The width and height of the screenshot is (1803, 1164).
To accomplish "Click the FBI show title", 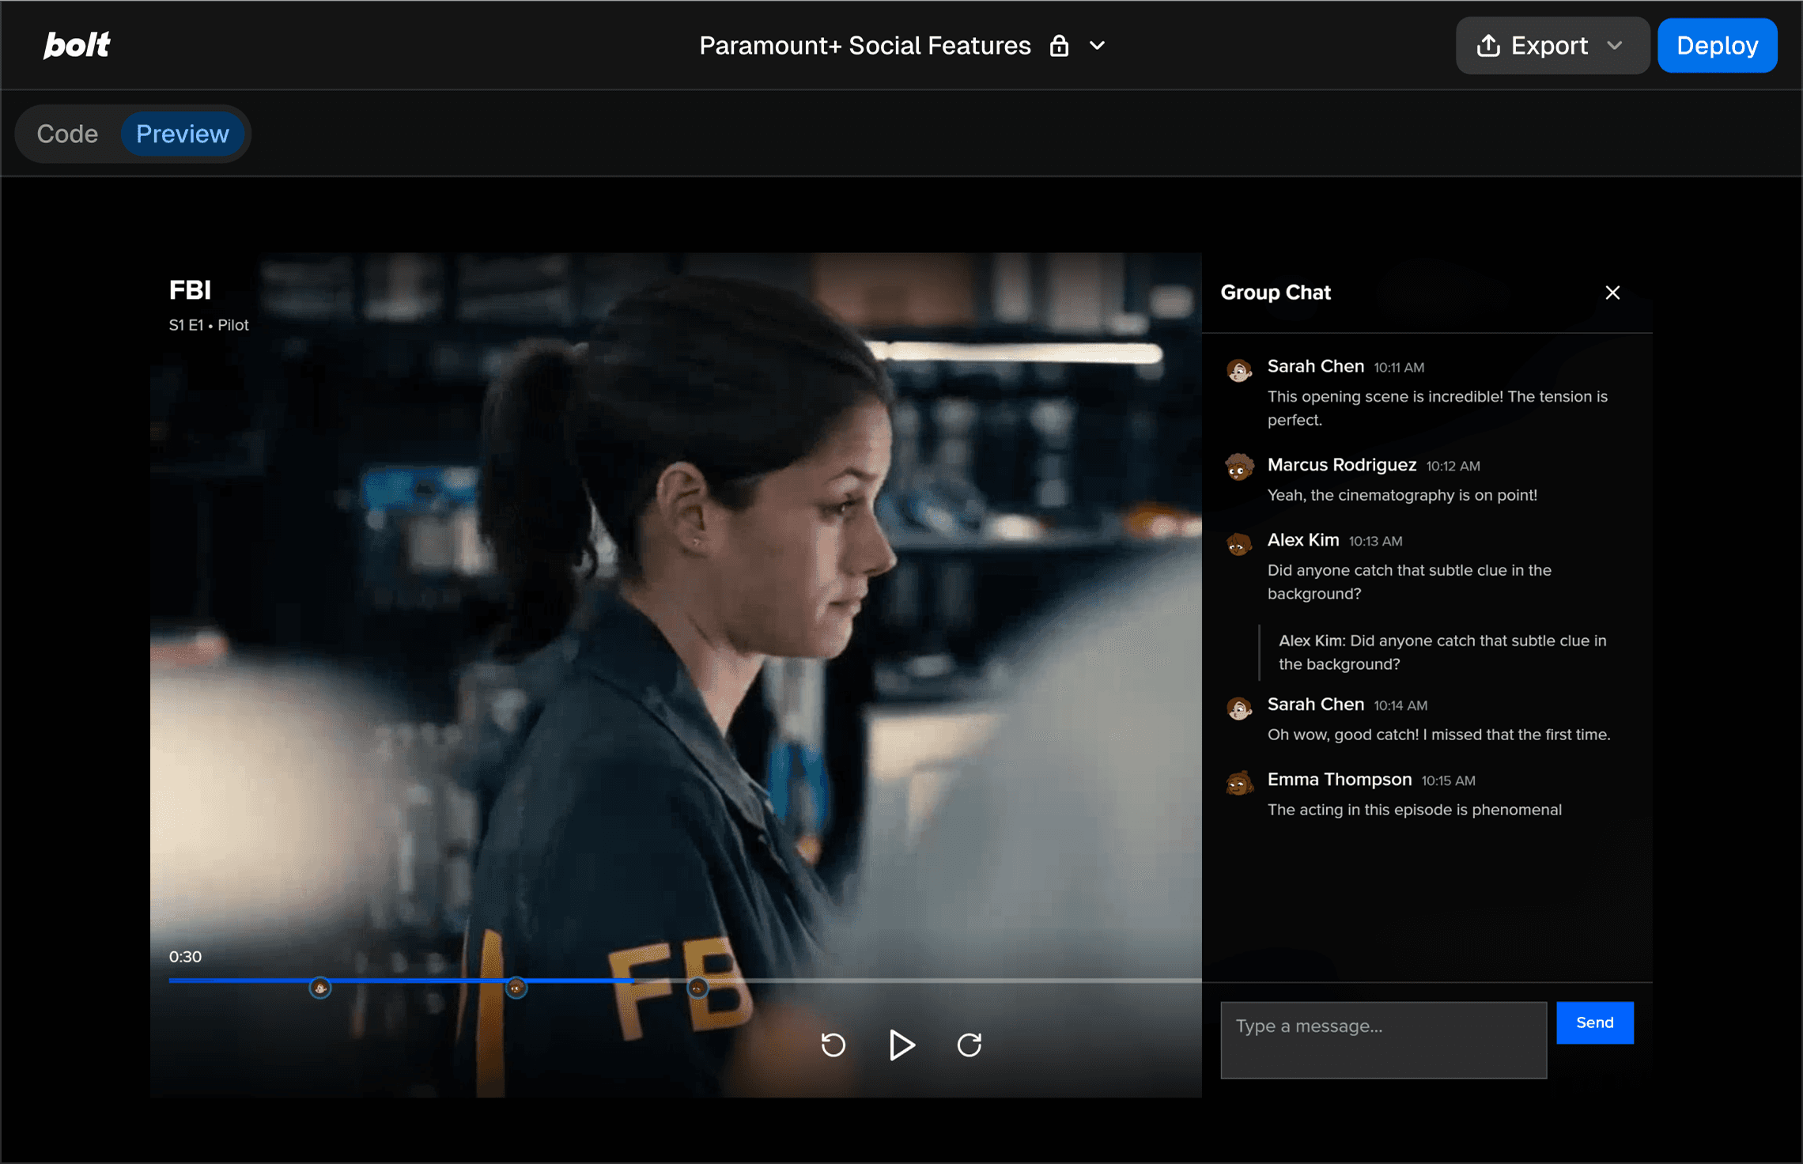I will pos(190,290).
